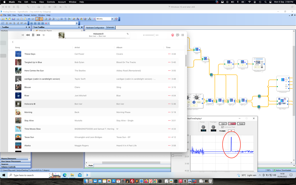
Task: Open SigmaStudio Format menu
Action: point(27,15)
